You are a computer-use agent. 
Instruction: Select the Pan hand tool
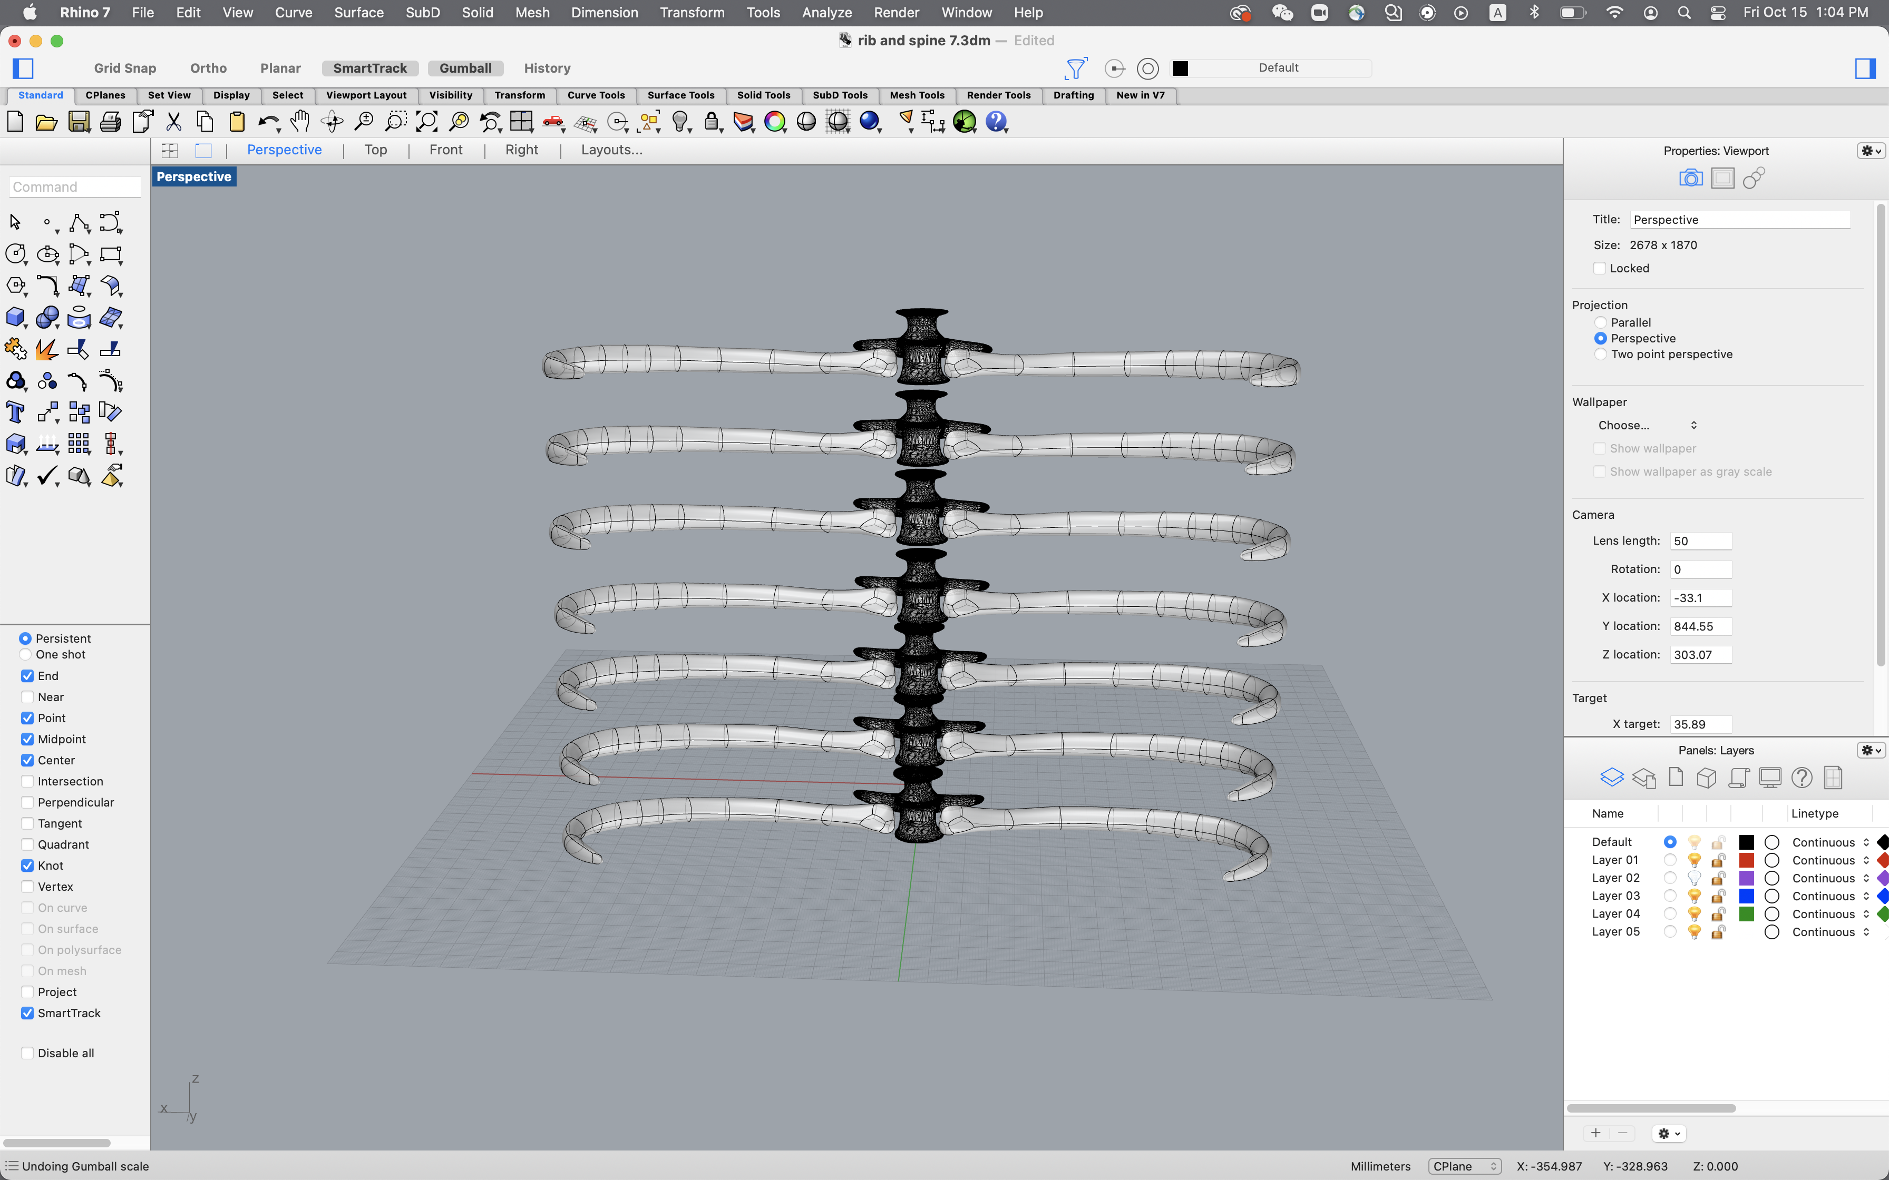300,122
